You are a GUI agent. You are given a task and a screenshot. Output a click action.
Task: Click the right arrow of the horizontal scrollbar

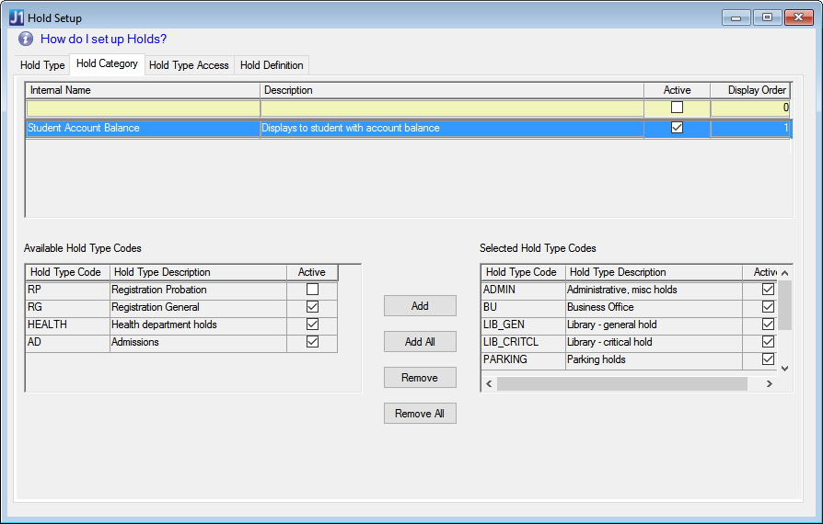pyautogui.click(x=769, y=384)
